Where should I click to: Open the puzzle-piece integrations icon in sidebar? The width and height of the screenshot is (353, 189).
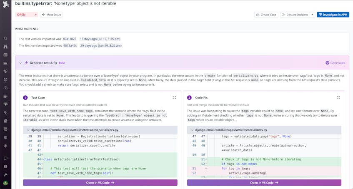pos(6,96)
